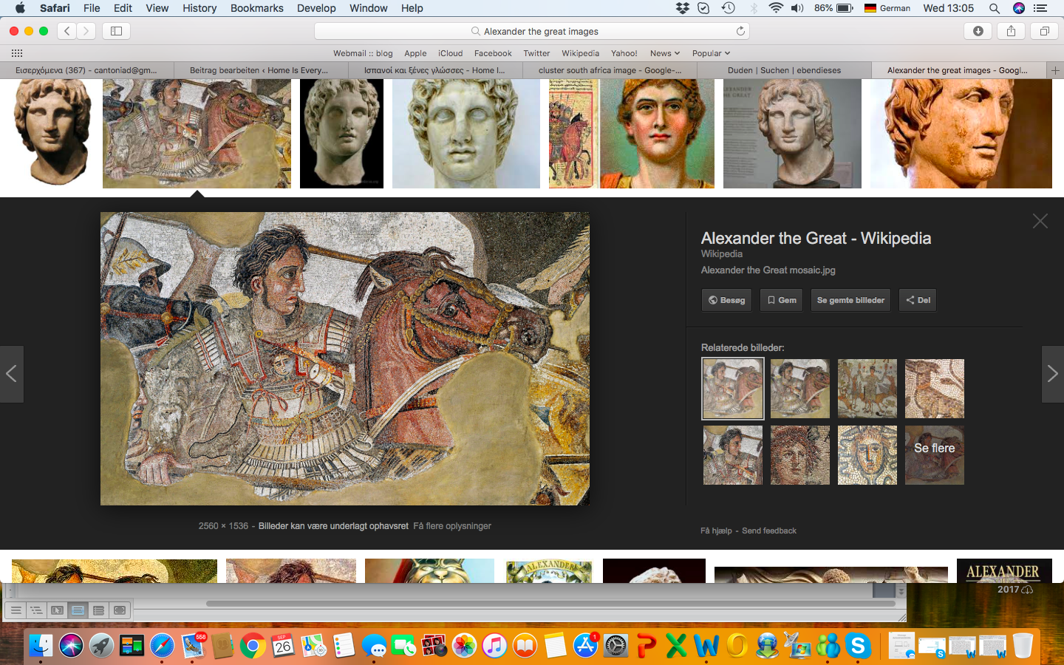Viewport: 1064px width, 665px height.
Task: Open the favorites grid icon
Action: point(17,53)
